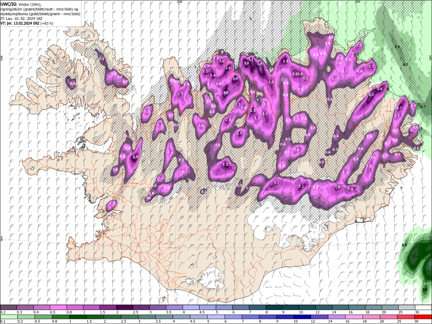Screen dimensions: 432x324
Task: Pick the snow legend swatch for 6–7 mm
Action: point(240,307)
